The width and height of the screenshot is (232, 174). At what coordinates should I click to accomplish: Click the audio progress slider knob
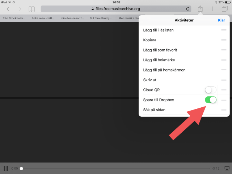click(21, 168)
